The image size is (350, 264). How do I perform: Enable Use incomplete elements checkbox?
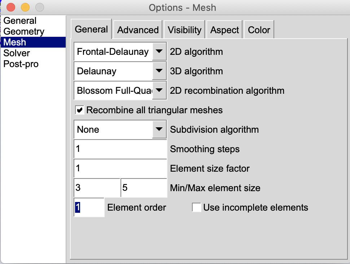coord(196,207)
